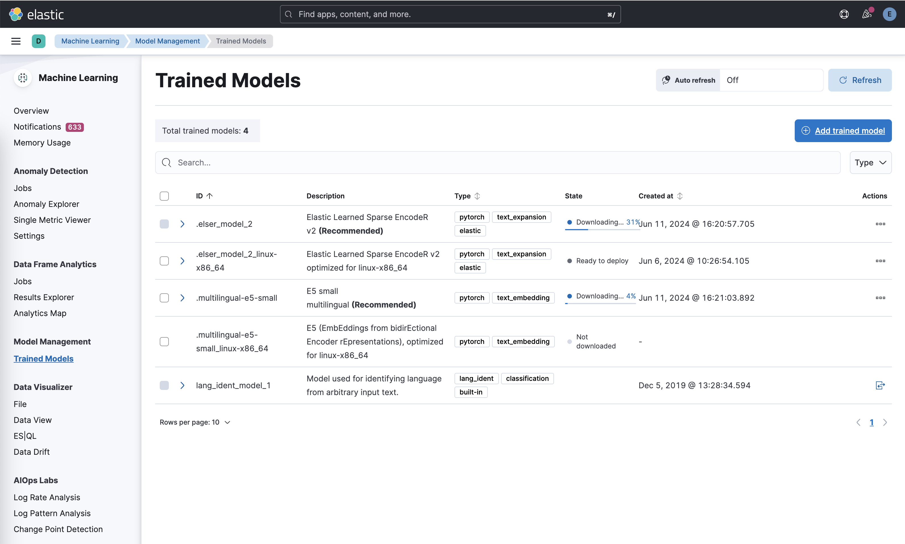Select the lang_ident_model_1 checkbox
Viewport: 905px width, 544px height.
[164, 385]
